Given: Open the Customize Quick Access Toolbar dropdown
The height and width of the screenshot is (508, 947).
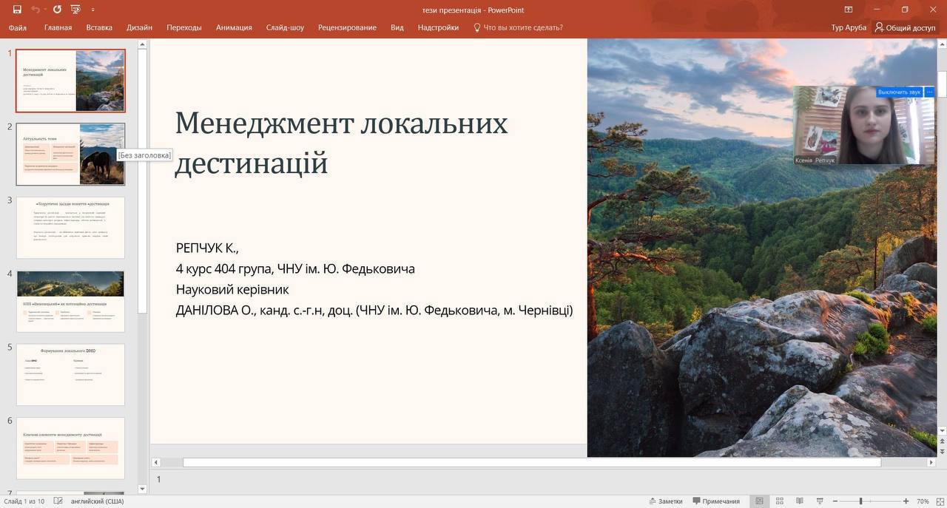Looking at the screenshot, I should pos(92,10).
